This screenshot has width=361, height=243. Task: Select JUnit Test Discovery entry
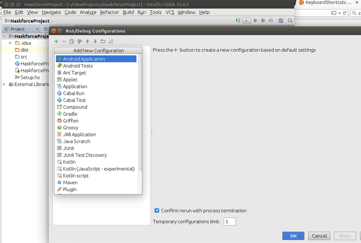[x=96, y=155]
